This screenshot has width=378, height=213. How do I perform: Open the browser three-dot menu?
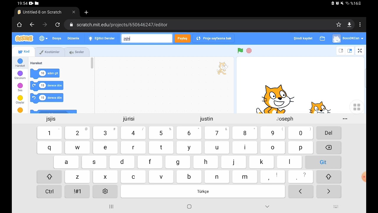360,25
